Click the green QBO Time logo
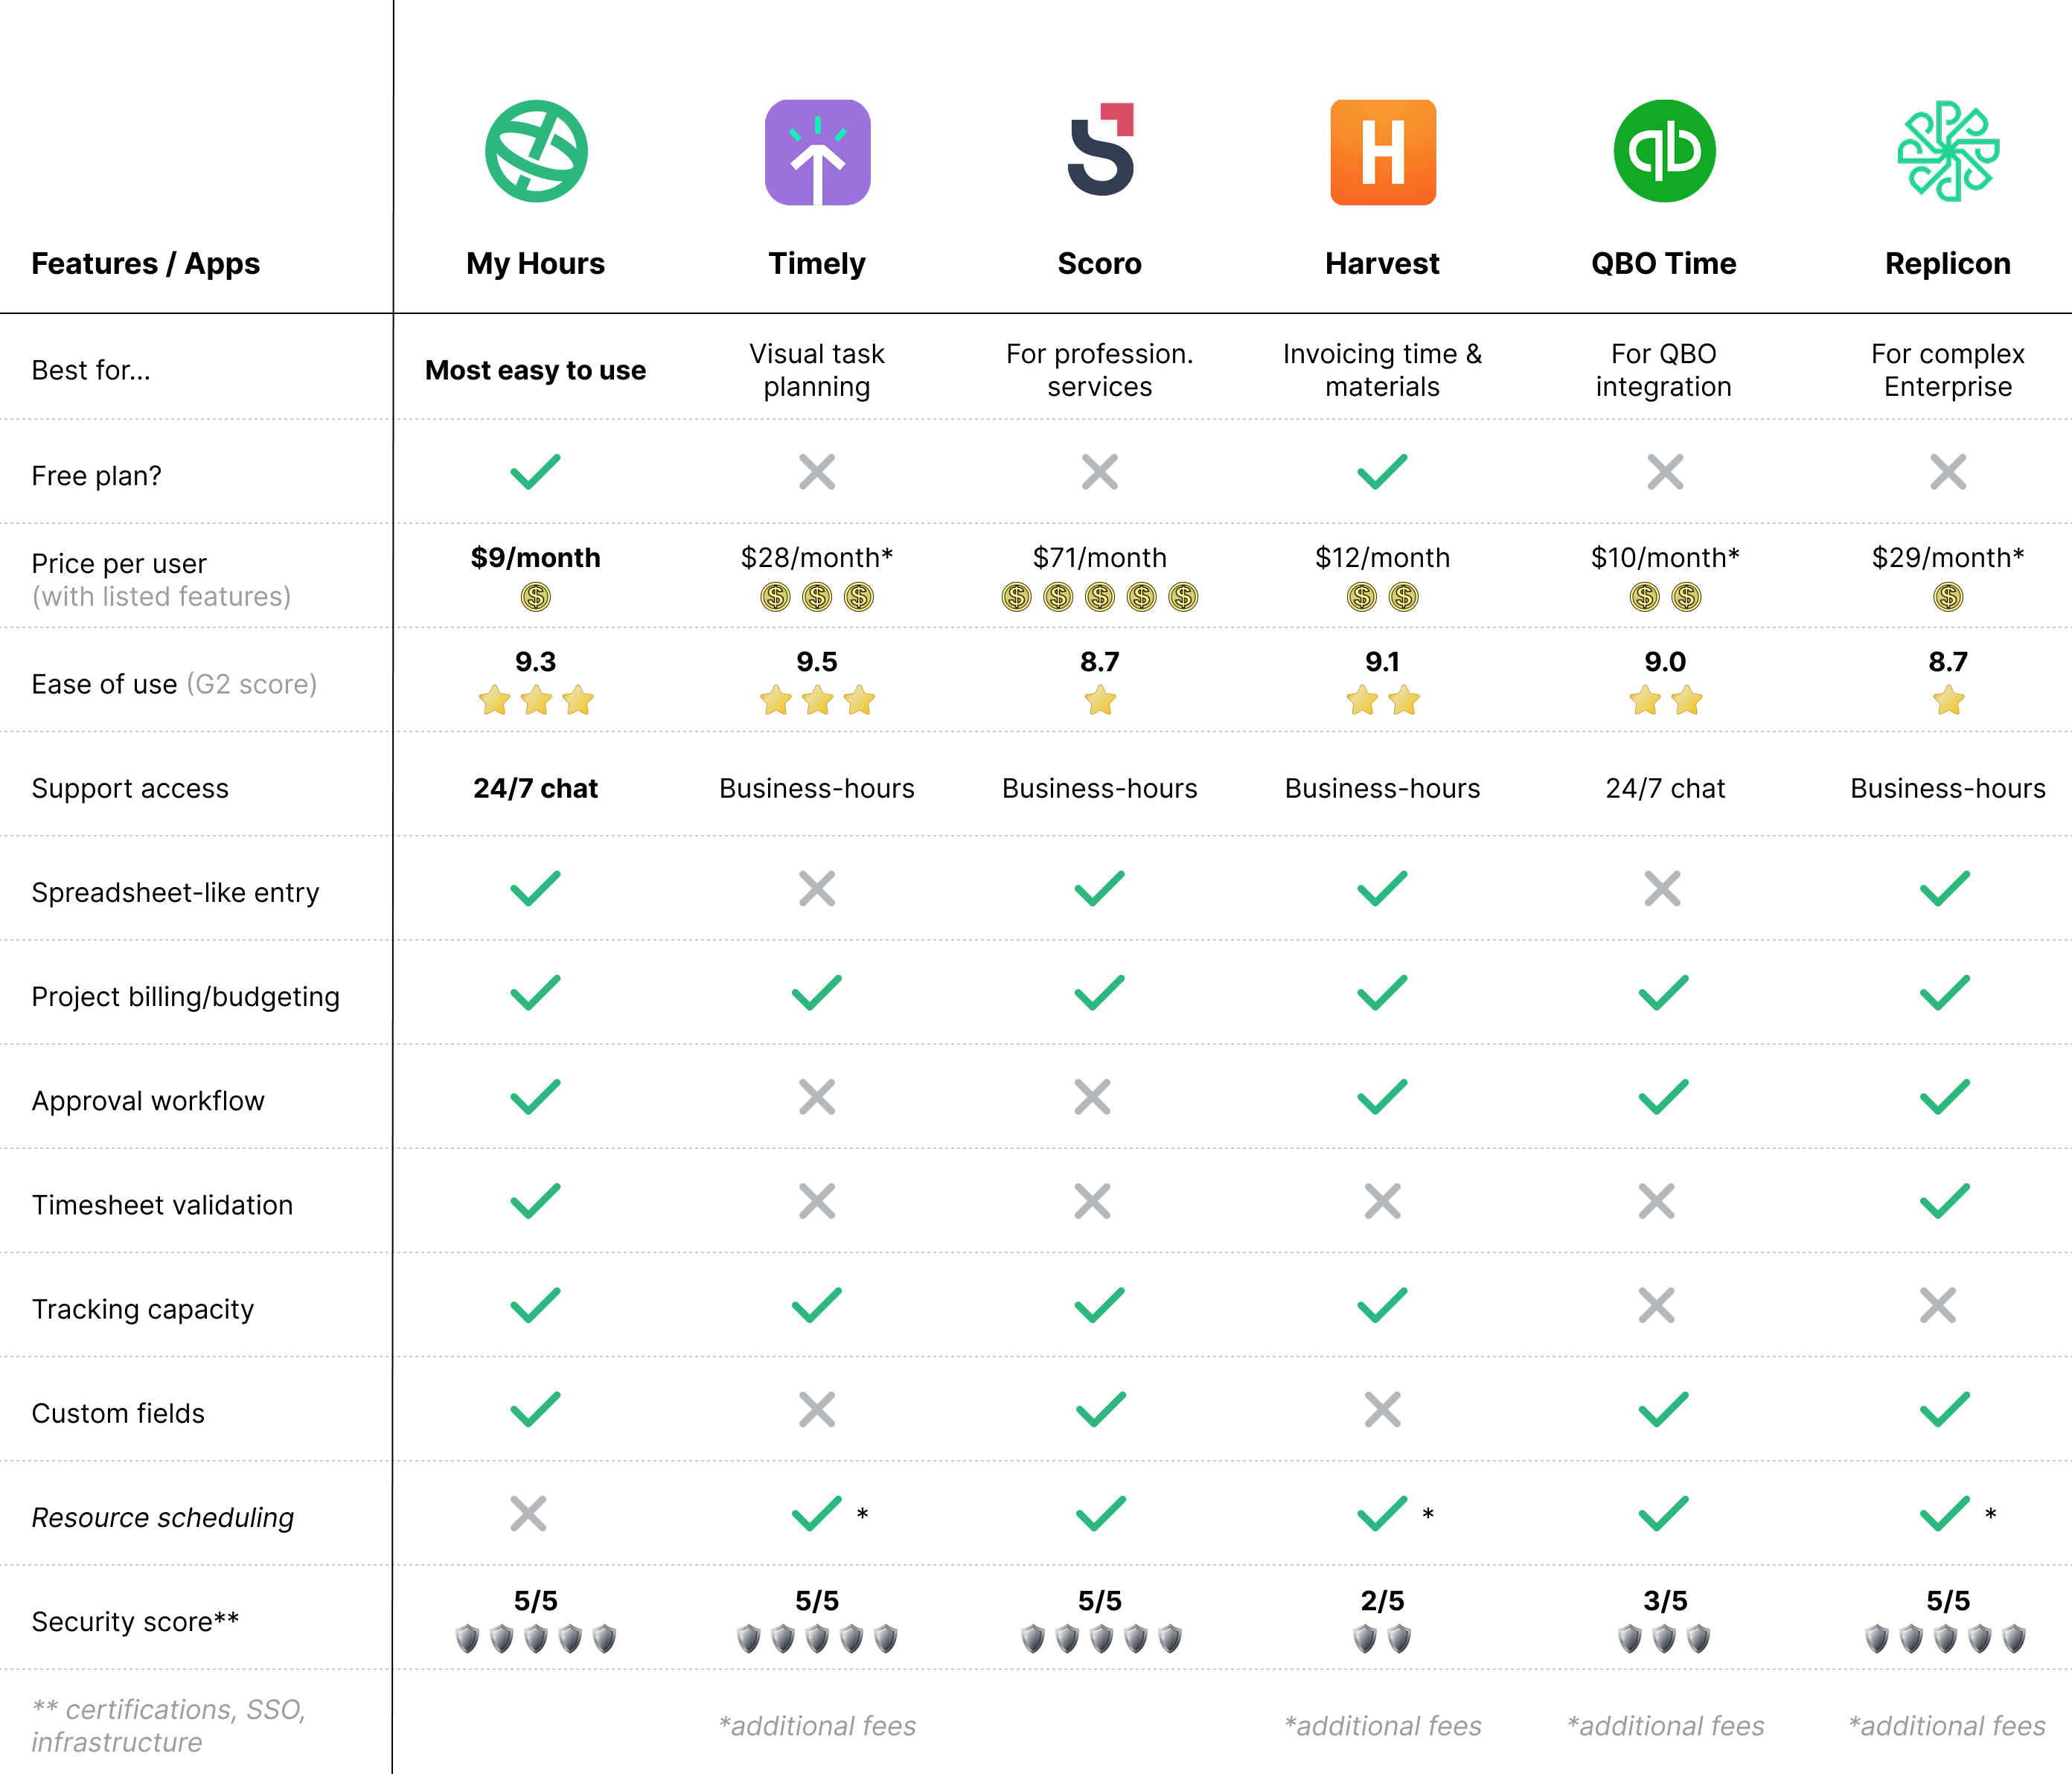The height and width of the screenshot is (1774, 2072). coord(1665,151)
